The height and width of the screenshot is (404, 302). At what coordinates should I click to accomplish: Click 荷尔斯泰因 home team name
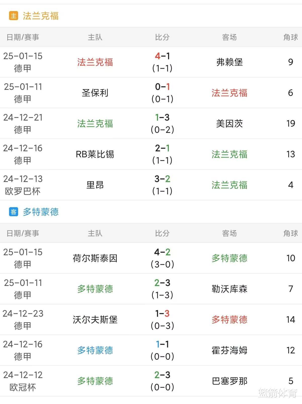point(95,258)
